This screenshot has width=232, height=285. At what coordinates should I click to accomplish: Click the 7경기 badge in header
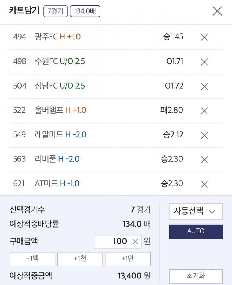(x=55, y=12)
